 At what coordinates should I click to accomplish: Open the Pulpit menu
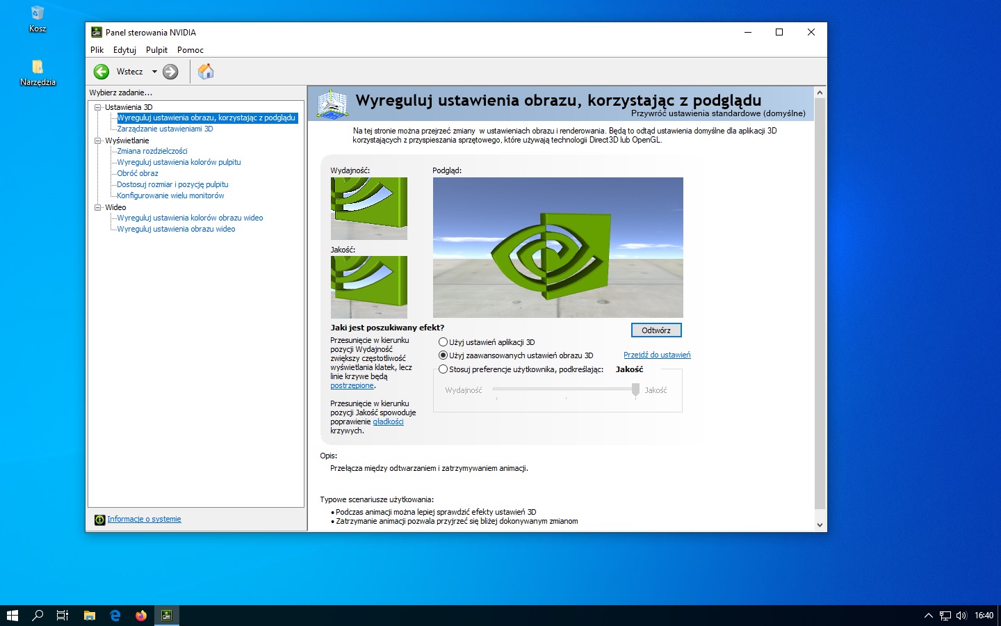coord(156,50)
